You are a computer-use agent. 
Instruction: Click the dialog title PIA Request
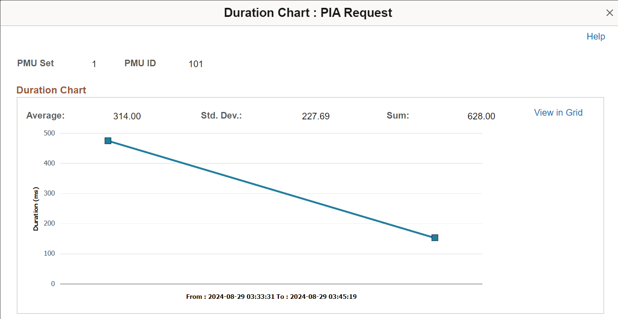tap(356, 13)
